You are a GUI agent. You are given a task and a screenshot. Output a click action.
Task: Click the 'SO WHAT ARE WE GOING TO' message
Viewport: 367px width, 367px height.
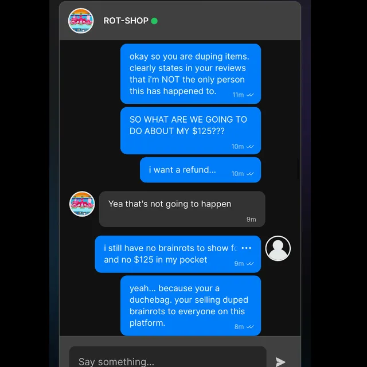190,131
